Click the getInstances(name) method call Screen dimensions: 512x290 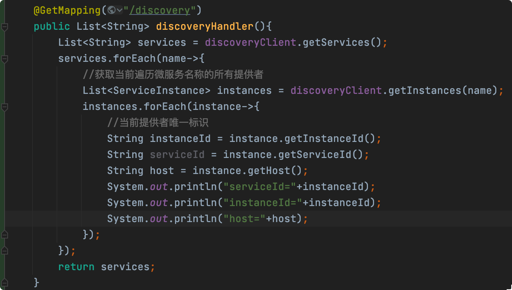443,90
